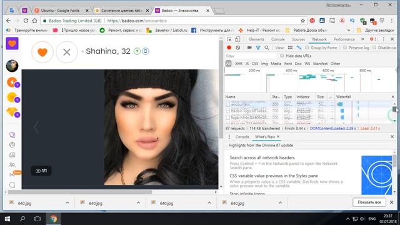Click the gold coin credits icon in the sidebar
Screen dimensions: 400x225
coord(12,97)
